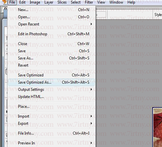
Task: Open the Edit menu
Action: click(x=22, y=2)
